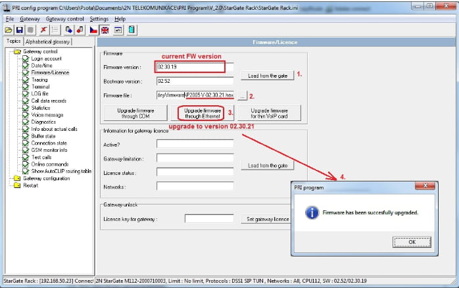Switch to the Topics tab
The height and width of the screenshot is (288, 459).
(x=13, y=41)
